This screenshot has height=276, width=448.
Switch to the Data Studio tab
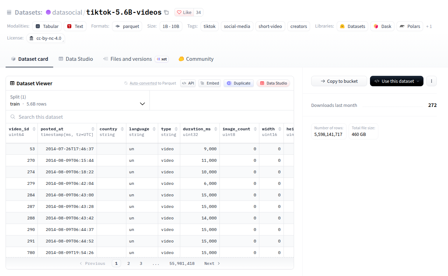pos(76,59)
